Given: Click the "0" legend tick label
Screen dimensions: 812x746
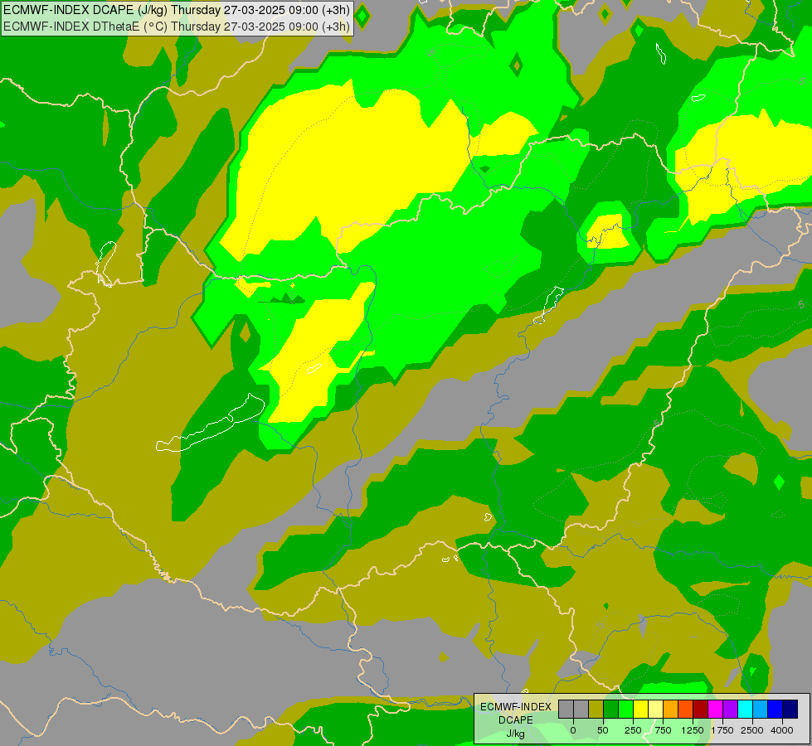Looking at the screenshot, I should click(x=573, y=730).
